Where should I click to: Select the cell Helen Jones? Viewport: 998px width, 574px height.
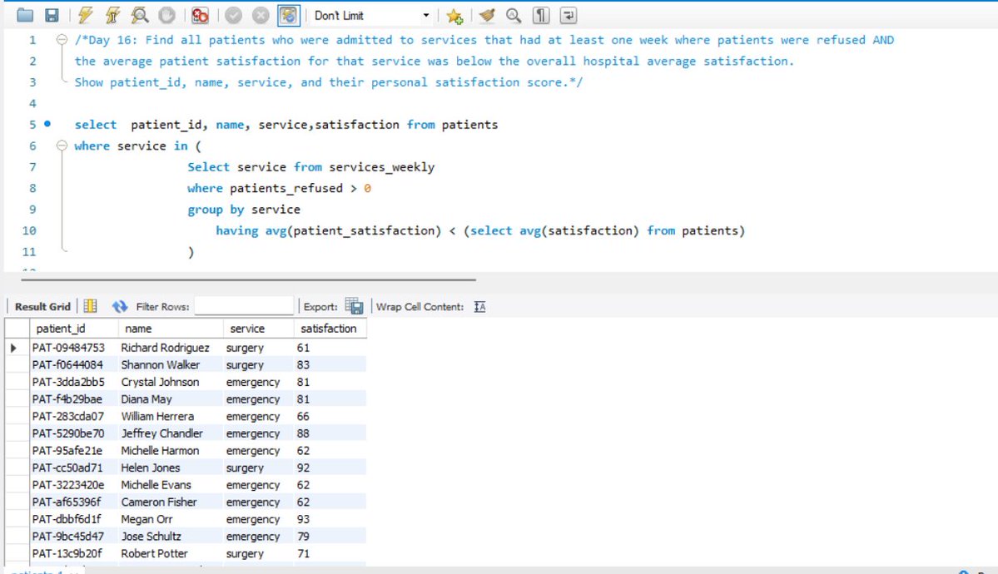click(171, 468)
